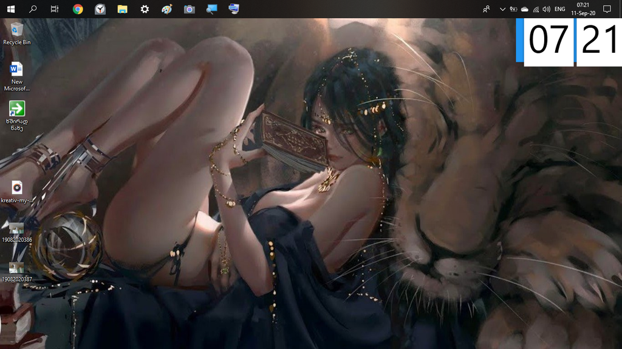This screenshot has height=349, width=622.
Task: Select the New Microsoft Word document icon
Action: click(16, 77)
